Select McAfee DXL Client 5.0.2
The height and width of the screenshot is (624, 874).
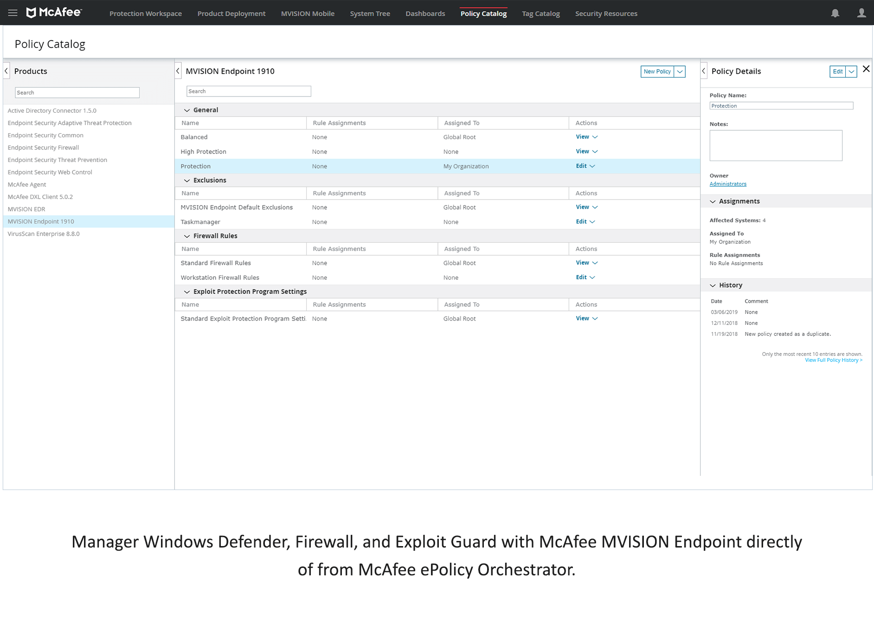40,197
